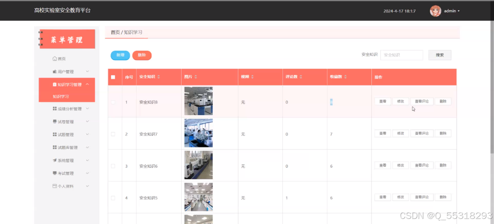Click 查看评论 for row 安全知识6
494x224 pixels.
point(422,165)
